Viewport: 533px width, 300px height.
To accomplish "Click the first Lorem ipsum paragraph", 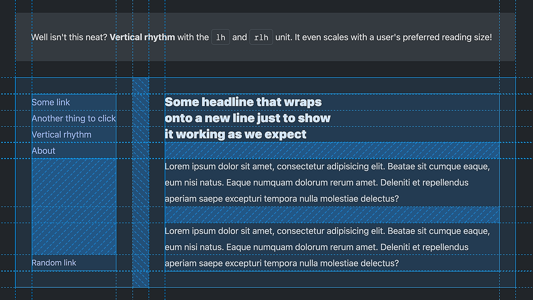I will [327, 183].
